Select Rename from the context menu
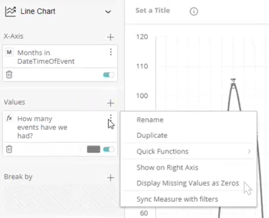The width and height of the screenshot is (269, 218). tap(188, 120)
